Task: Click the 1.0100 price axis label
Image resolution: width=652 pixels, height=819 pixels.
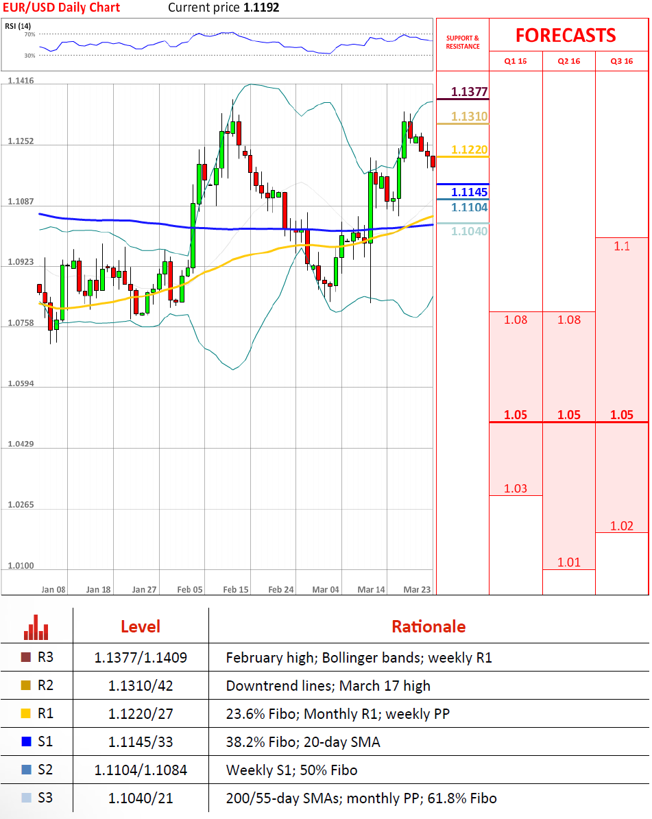Action: (x=21, y=566)
